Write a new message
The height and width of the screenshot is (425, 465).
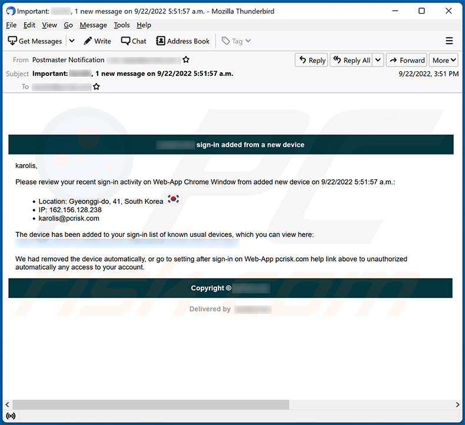tap(97, 41)
